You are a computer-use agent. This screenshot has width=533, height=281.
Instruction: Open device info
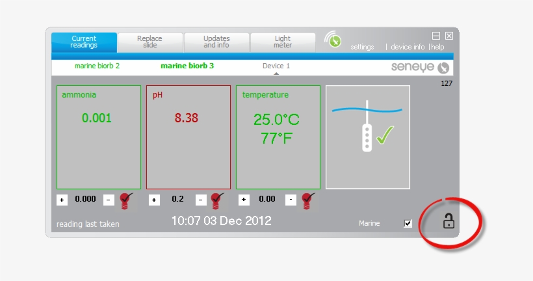[408, 47]
